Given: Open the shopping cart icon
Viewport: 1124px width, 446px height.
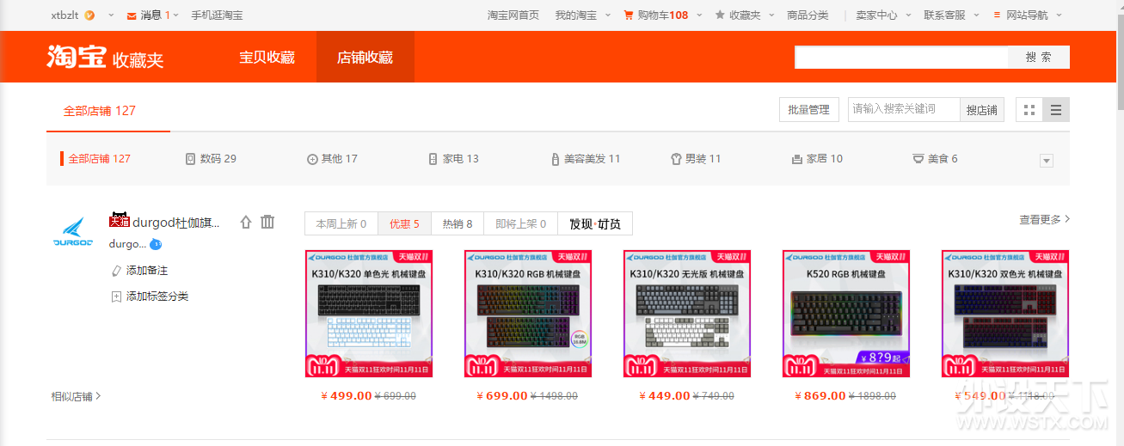Looking at the screenshot, I should 629,15.
